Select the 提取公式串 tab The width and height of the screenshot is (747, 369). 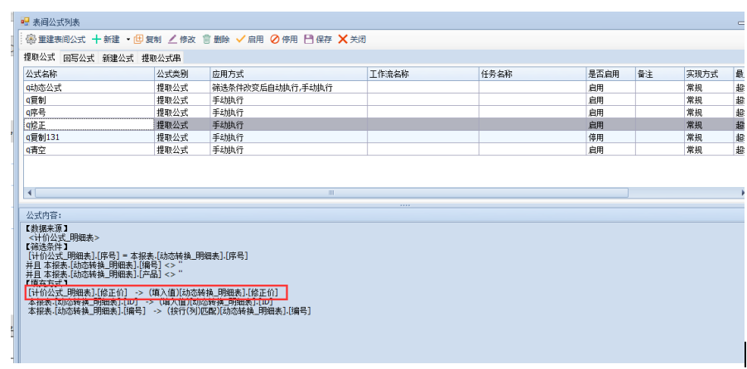[x=161, y=58]
